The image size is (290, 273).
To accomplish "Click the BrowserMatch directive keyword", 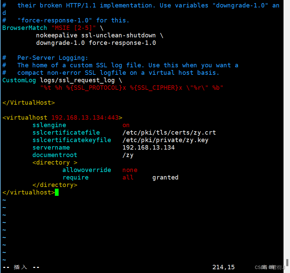I will [x=25, y=28].
